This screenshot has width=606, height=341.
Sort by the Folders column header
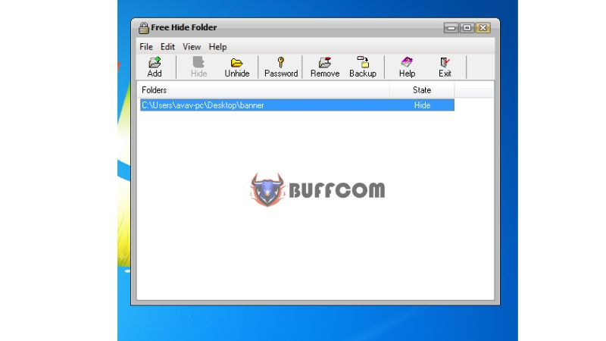pos(264,90)
